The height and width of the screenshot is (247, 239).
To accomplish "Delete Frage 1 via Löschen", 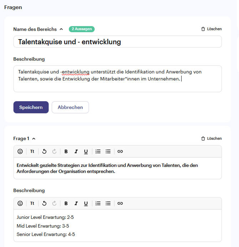I will (x=212, y=138).
